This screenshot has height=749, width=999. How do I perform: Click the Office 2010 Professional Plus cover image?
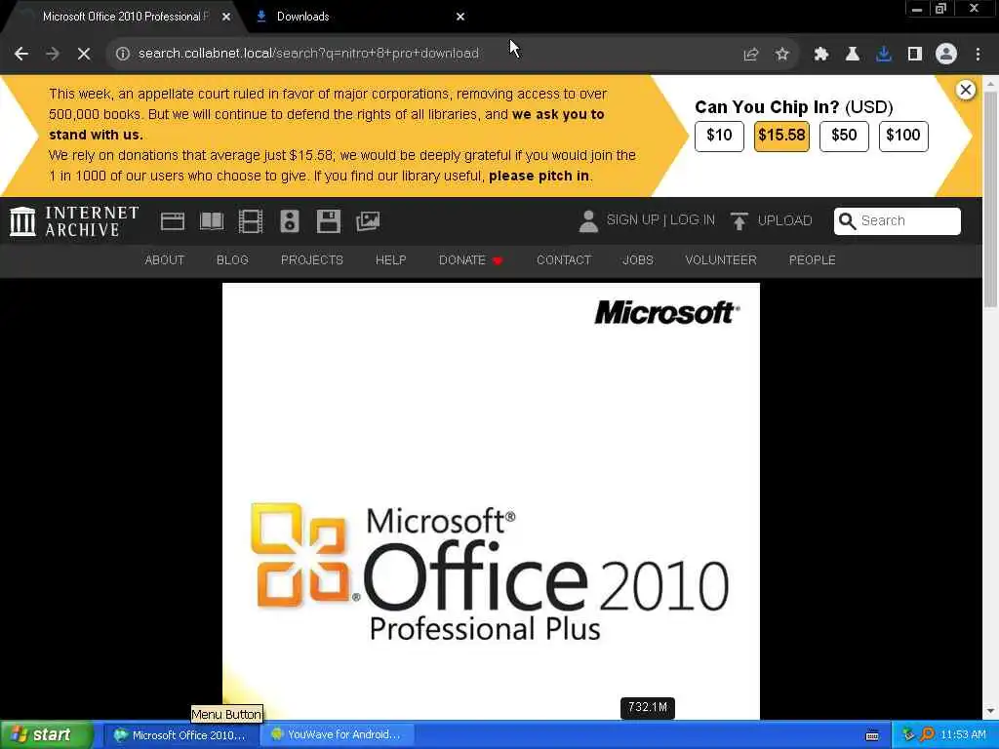491,501
